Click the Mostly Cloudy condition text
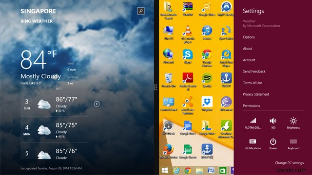This screenshot has width=312, height=175. (40, 76)
